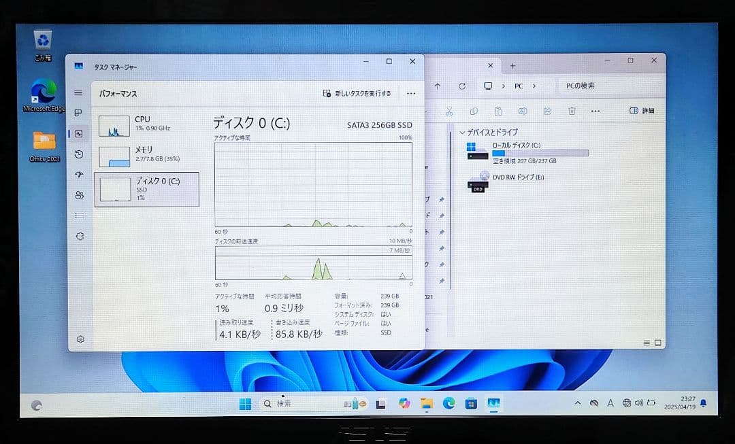Open Microsoft Store from the taskbar

[x=471, y=403]
